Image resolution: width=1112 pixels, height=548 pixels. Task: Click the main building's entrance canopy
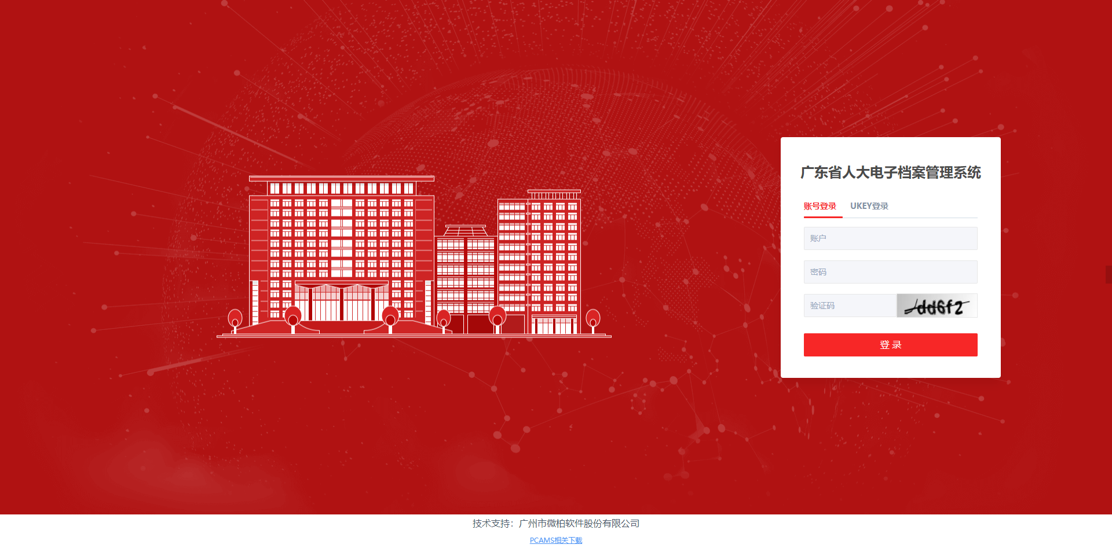(x=341, y=285)
